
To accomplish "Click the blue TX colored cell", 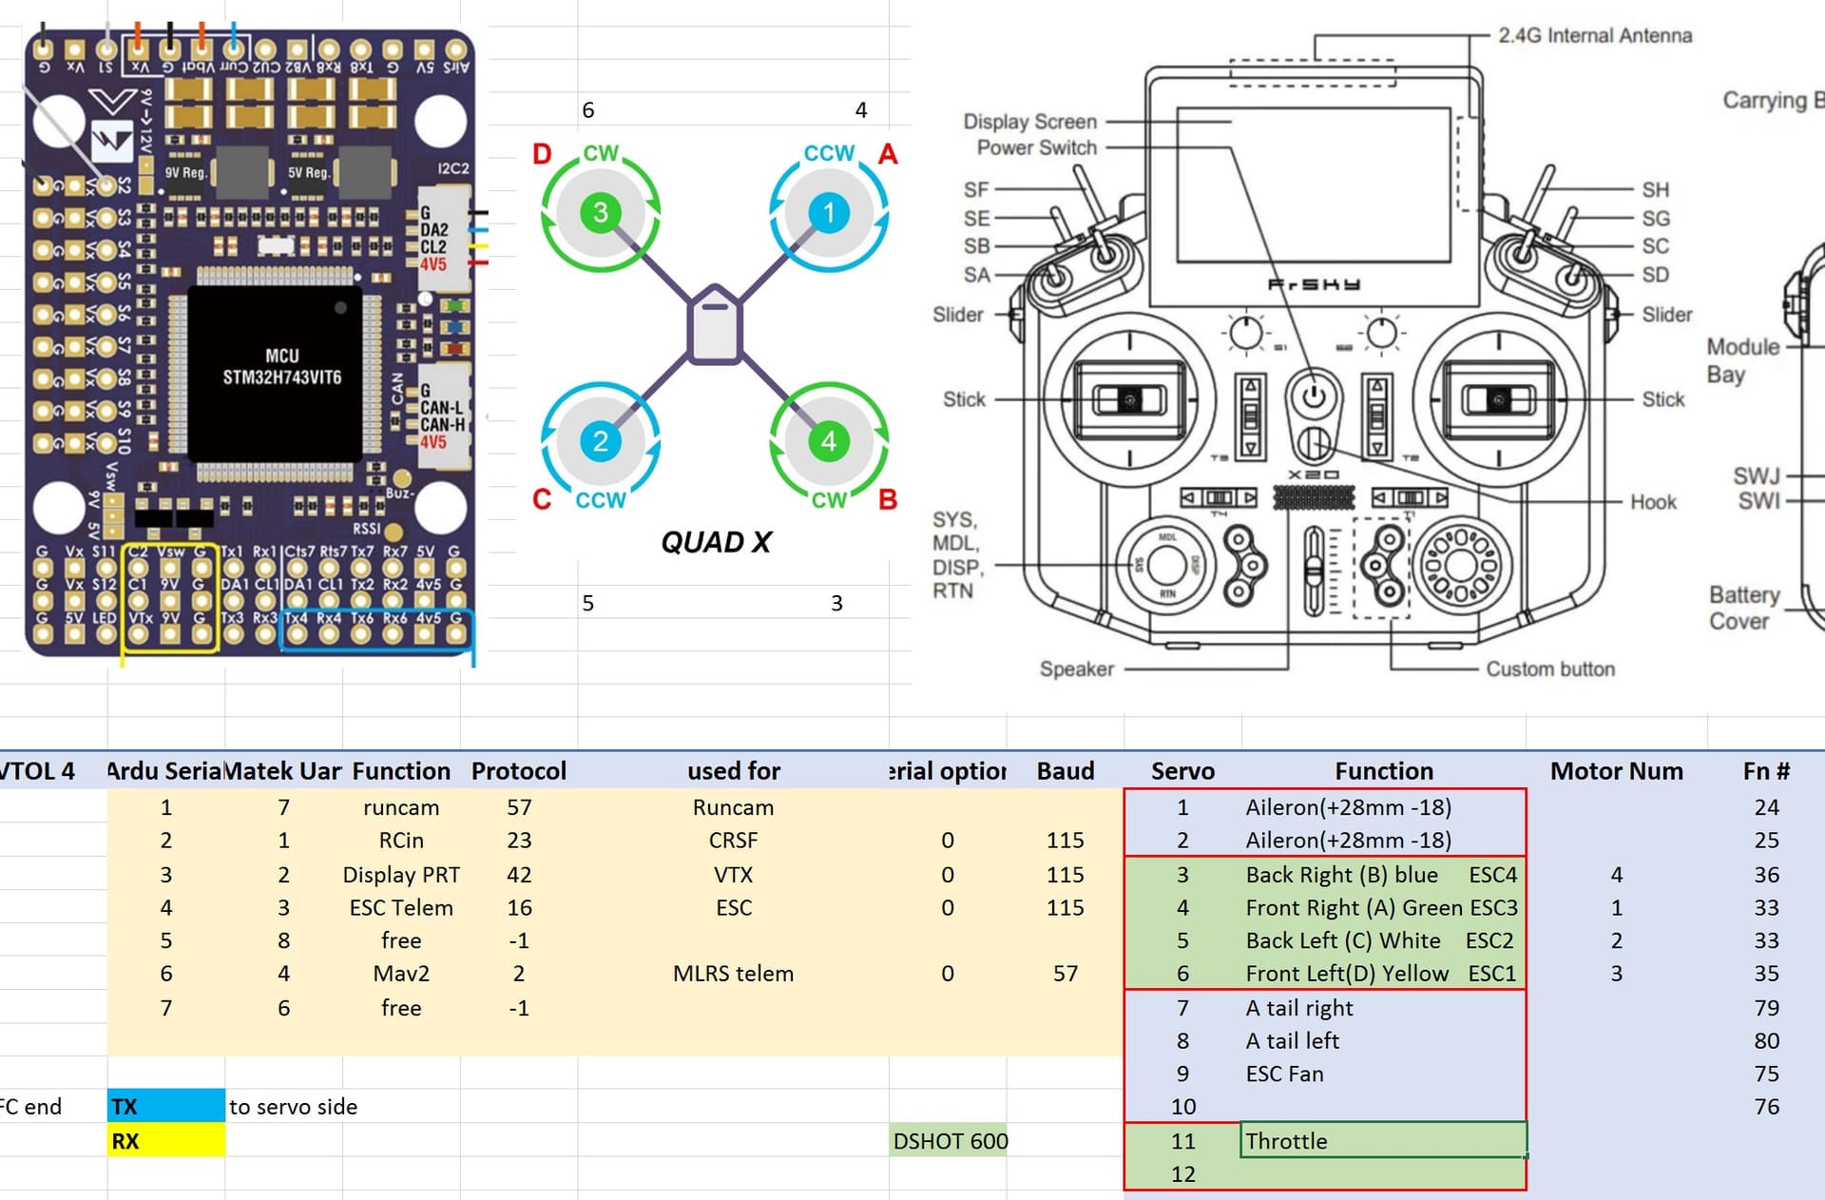I will point(166,1107).
